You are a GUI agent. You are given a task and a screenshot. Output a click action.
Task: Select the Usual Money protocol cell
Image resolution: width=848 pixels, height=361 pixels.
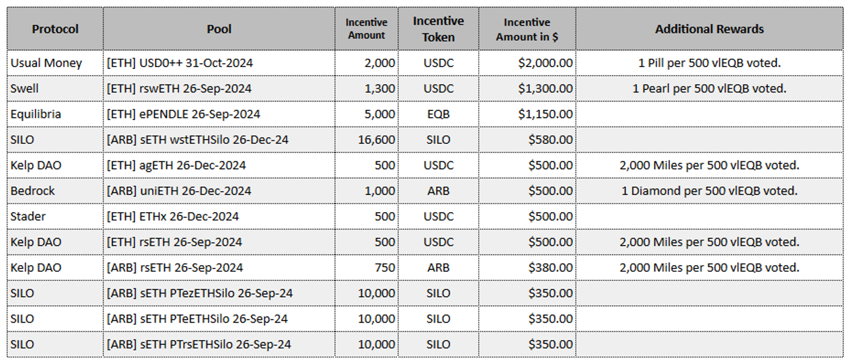[46, 63]
